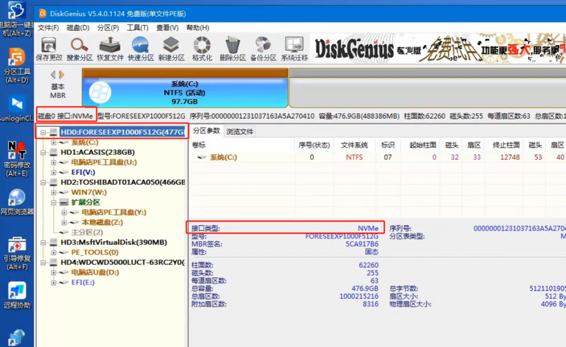Collapse the 扩展分区 node

[x=53, y=202]
